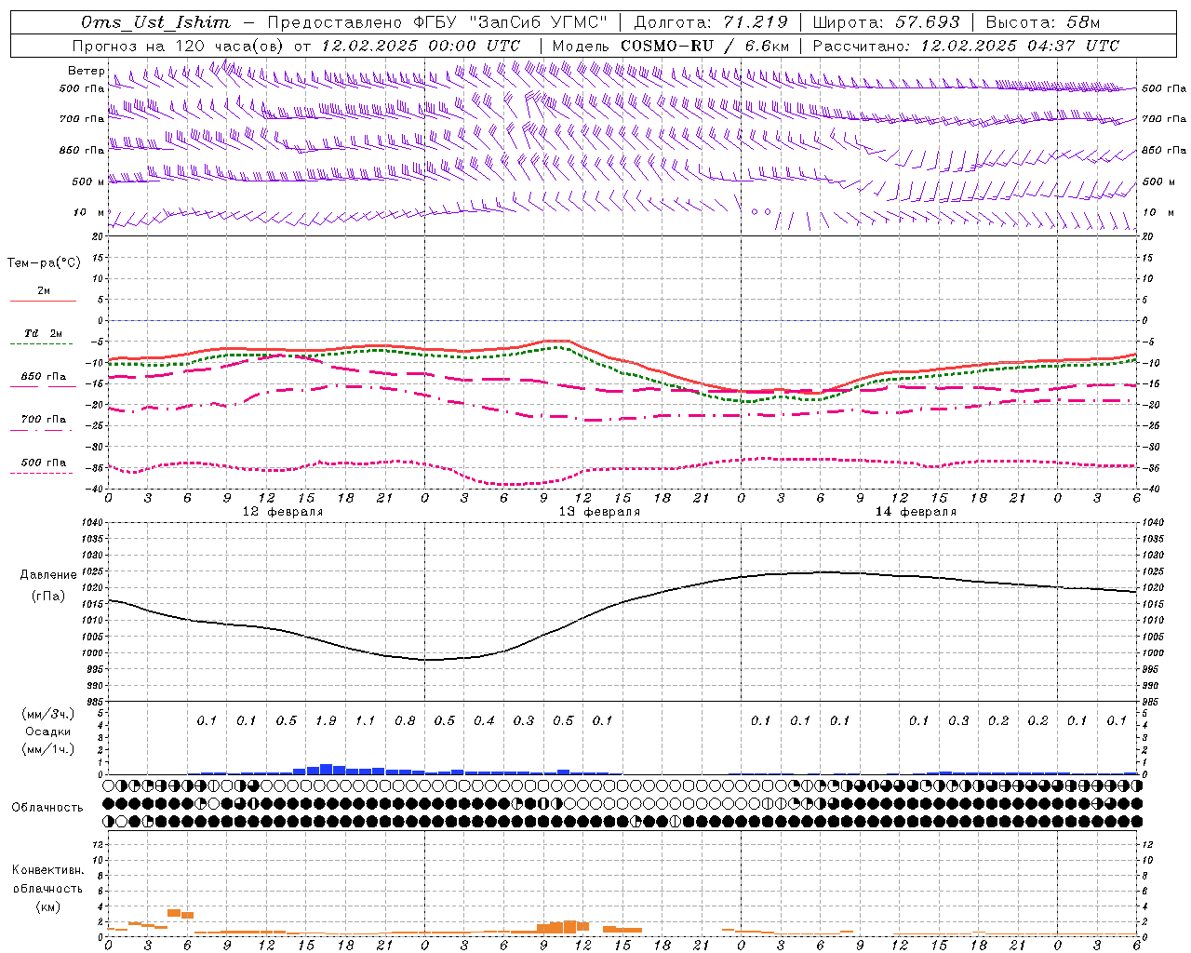The height and width of the screenshot is (953, 1191).
Task: Click the computed time Рассчитано: 12.02.2025 04:37 UTC
Action: [966, 46]
